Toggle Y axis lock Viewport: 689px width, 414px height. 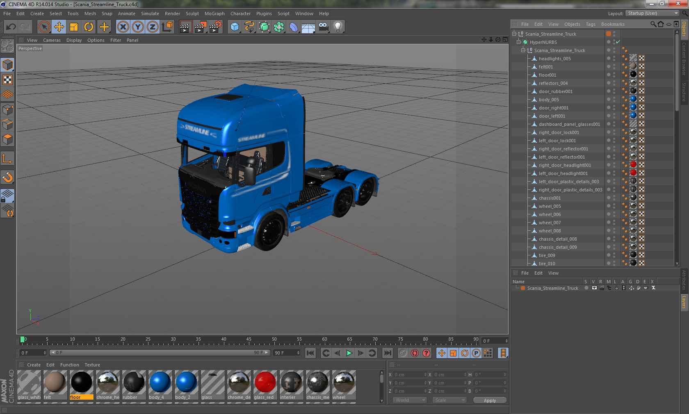click(138, 27)
